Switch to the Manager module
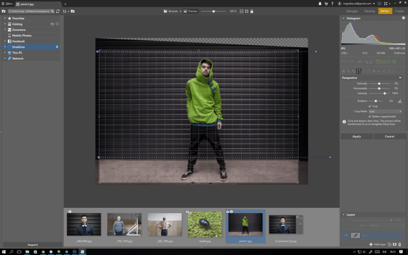Image resolution: width=408 pixels, height=255 pixels. 352,11
